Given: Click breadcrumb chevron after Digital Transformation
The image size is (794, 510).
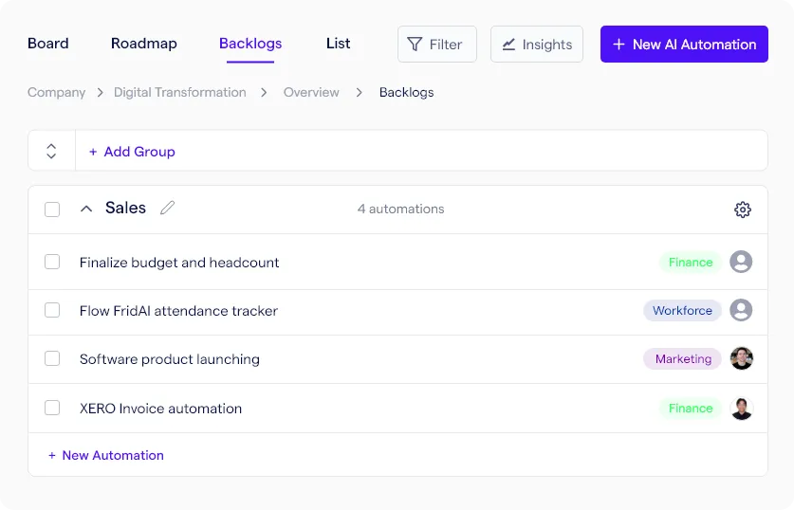Looking at the screenshot, I should [264, 93].
